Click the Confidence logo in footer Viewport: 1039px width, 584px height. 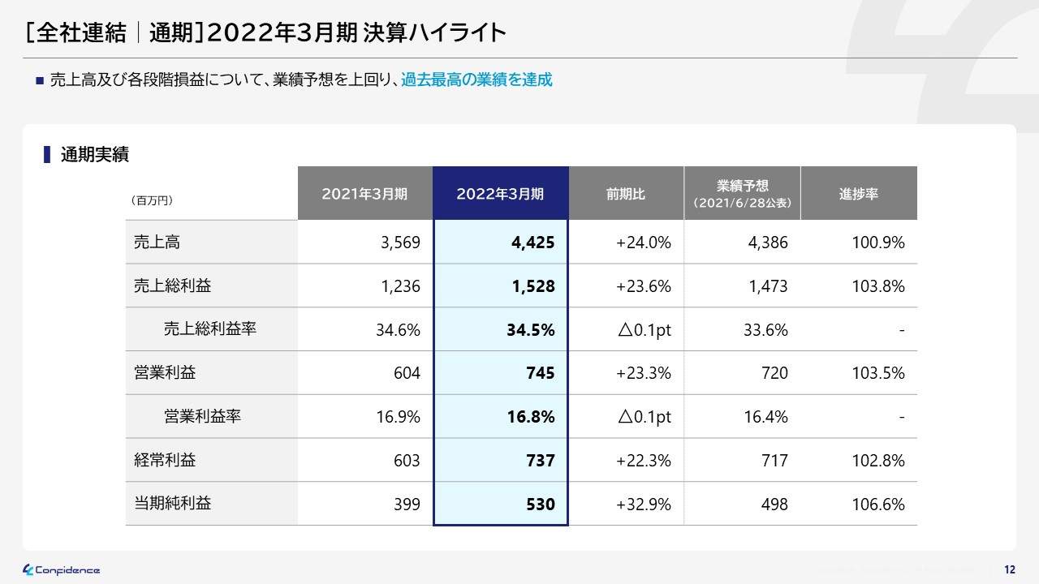pos(62,569)
